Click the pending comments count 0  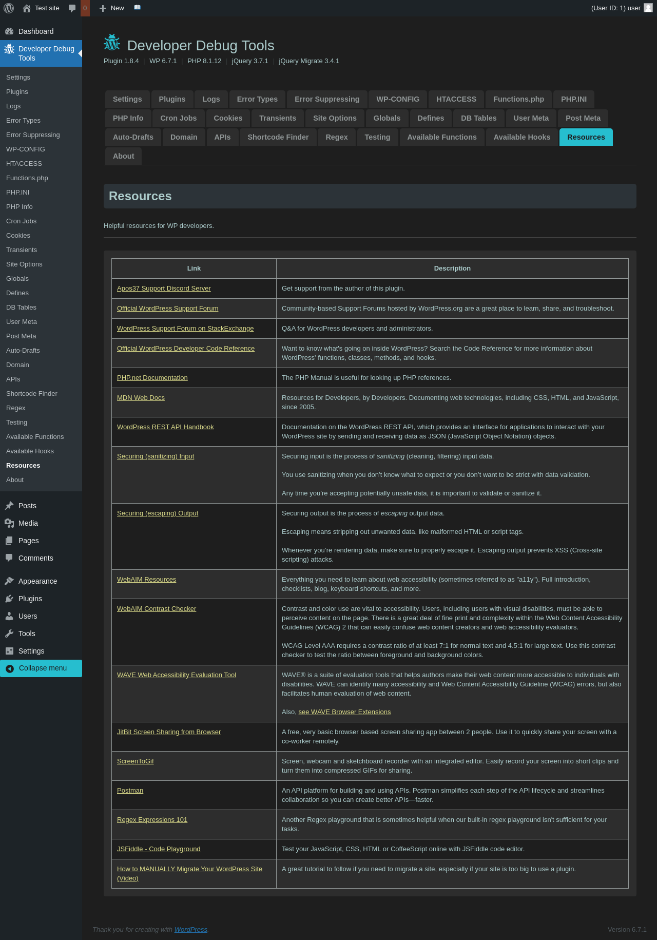coord(85,8)
